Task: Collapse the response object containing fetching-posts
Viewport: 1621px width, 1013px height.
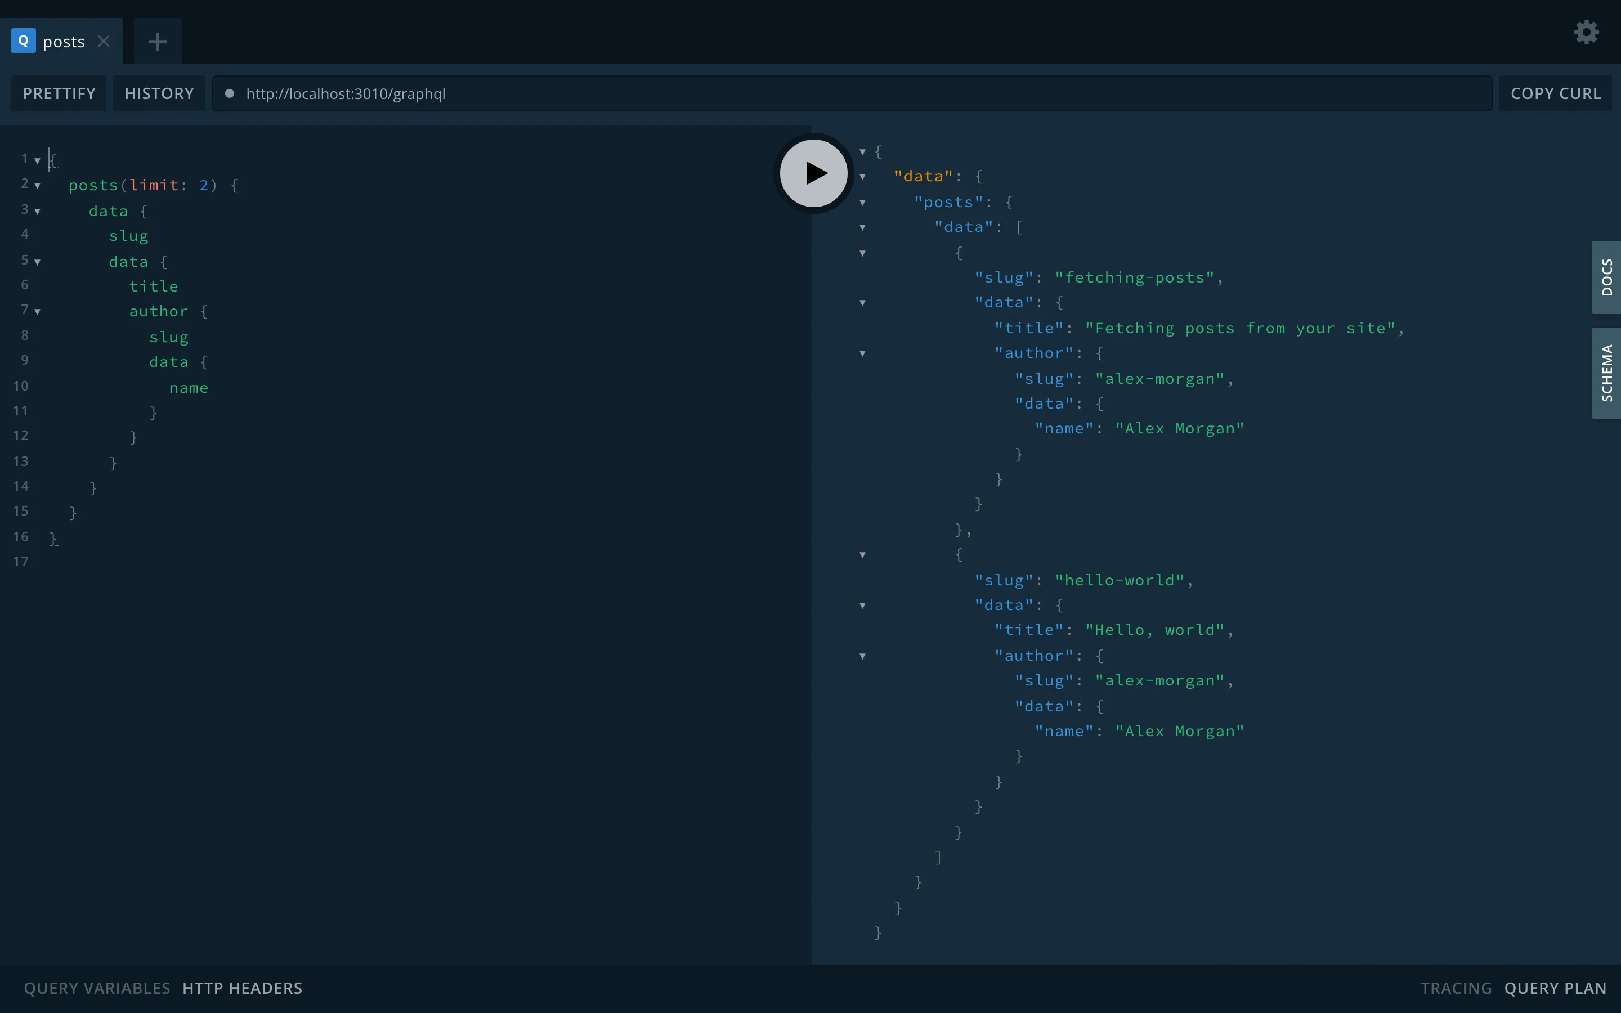Action: coord(863,253)
